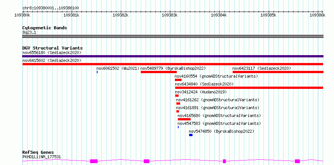Click the RefSeq Genes track title
The width and height of the screenshot is (334, 165).
point(38,153)
